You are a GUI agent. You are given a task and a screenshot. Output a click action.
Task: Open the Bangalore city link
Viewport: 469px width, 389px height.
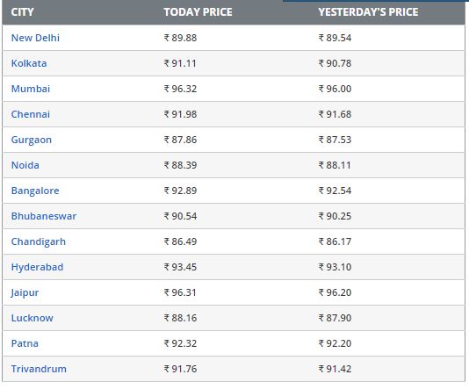pos(35,191)
